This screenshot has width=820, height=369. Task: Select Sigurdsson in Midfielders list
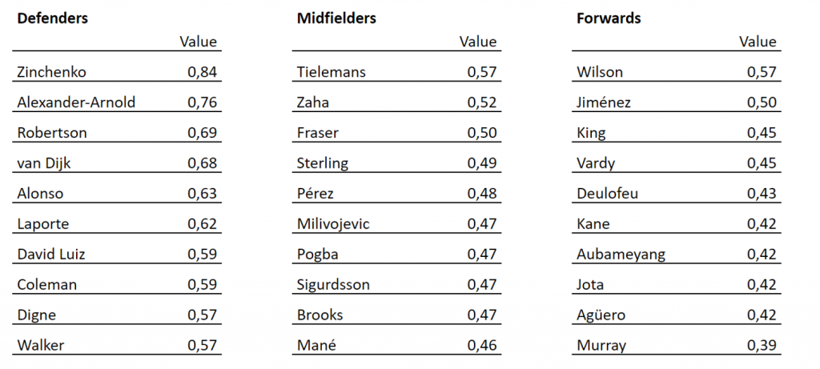(x=333, y=284)
